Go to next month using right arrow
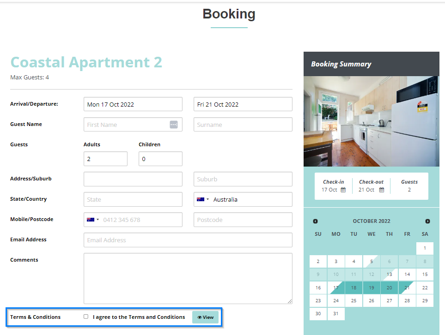 click(x=427, y=221)
